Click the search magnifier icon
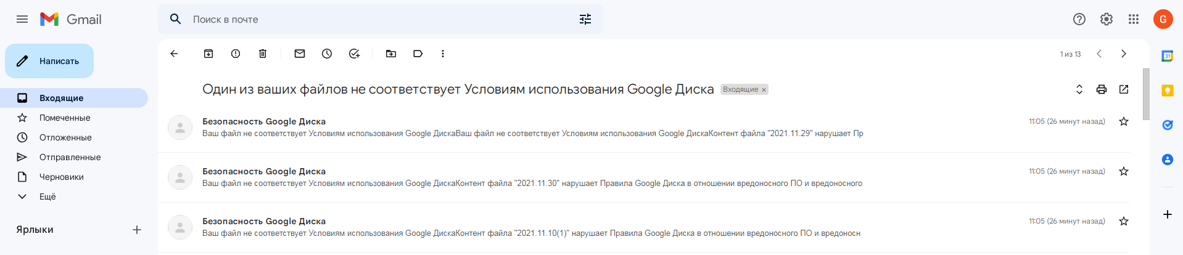The width and height of the screenshot is (1183, 255). pyautogui.click(x=176, y=19)
